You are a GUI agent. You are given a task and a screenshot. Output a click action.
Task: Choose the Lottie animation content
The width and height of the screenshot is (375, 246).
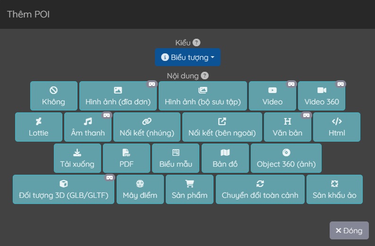[x=39, y=127]
